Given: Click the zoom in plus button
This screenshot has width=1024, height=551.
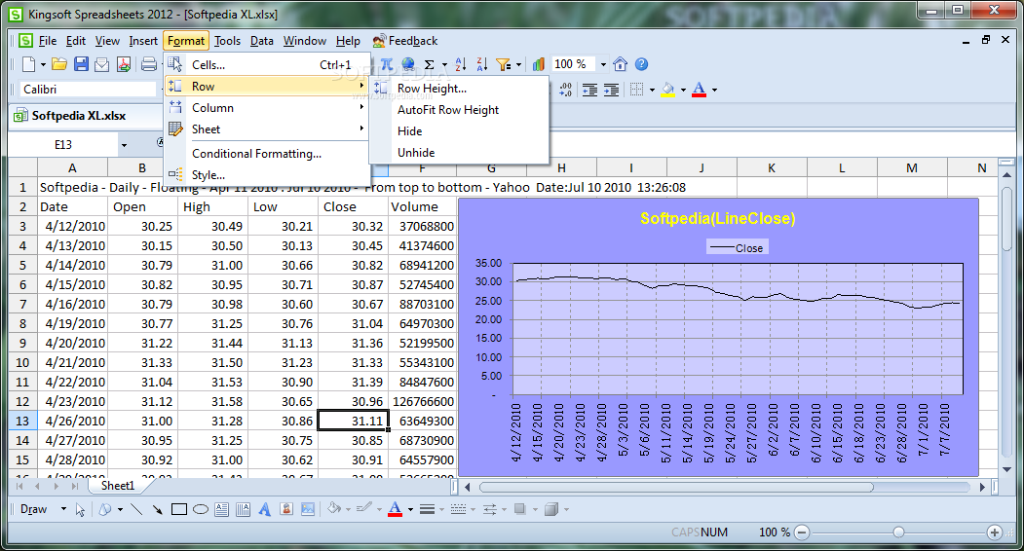Looking at the screenshot, I should (x=995, y=533).
